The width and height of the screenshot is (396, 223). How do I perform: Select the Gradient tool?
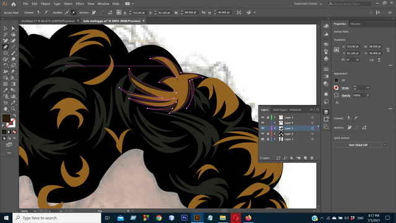tap(13, 84)
